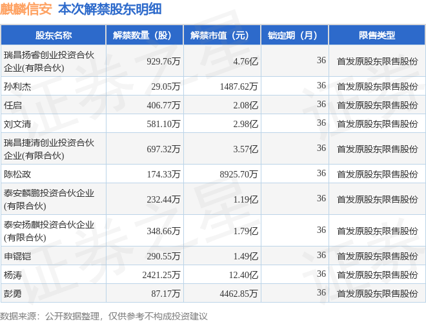Click the quantity cell 581.10万

click(163, 124)
